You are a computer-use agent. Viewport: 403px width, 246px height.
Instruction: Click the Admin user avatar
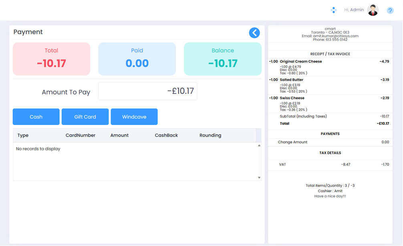coord(373,10)
